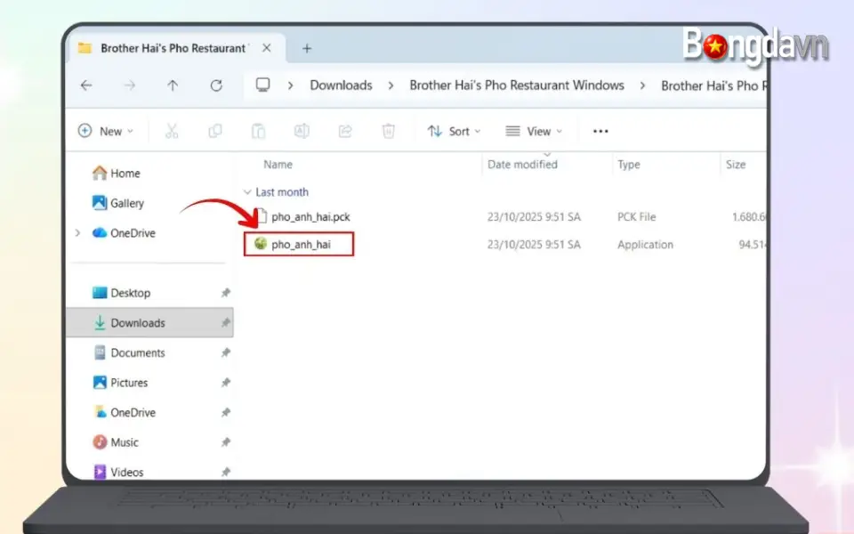Click the pin icon beside Documents

coord(225,352)
